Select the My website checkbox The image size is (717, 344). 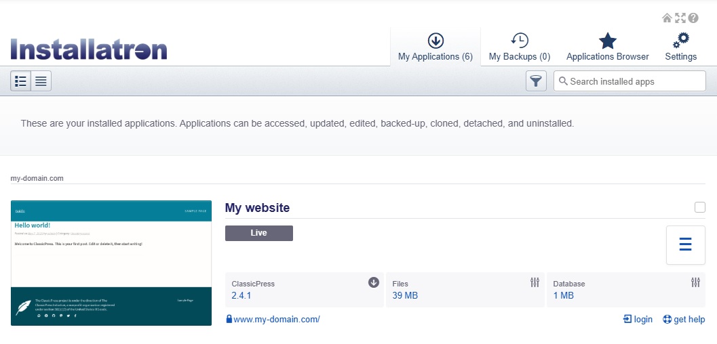700,207
